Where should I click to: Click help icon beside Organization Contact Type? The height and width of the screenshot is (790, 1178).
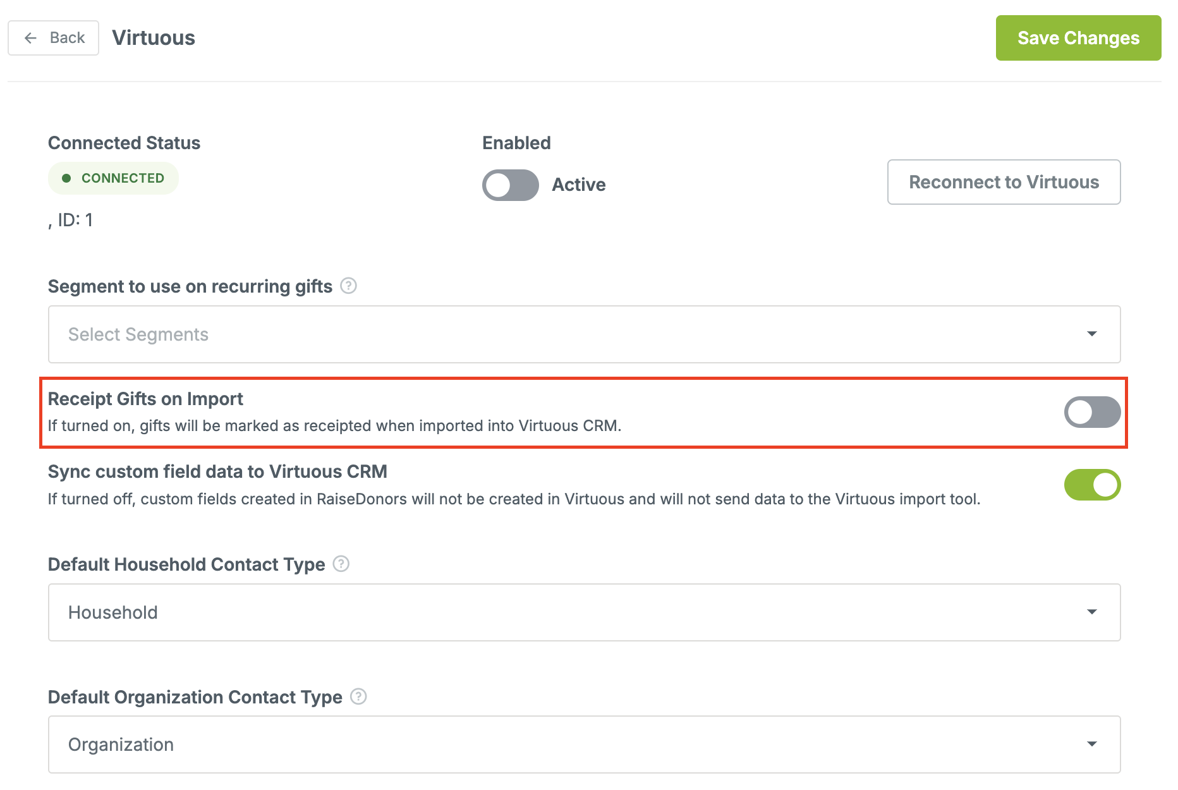(358, 696)
